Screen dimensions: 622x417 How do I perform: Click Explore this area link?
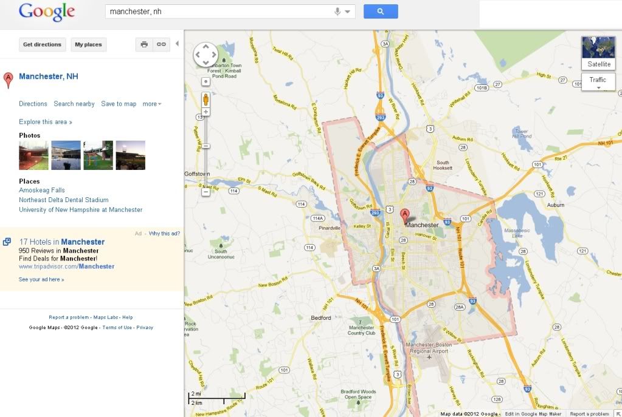46,122
